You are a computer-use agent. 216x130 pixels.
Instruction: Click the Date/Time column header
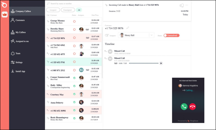click(95, 15)
